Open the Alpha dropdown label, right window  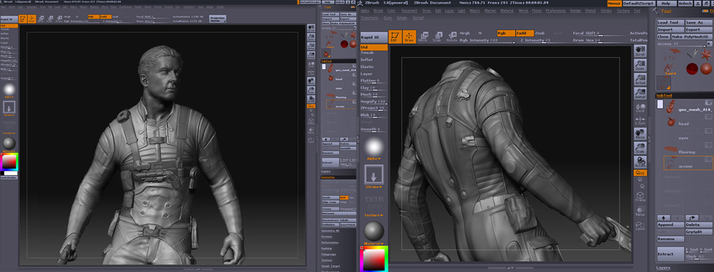[x=374, y=159]
